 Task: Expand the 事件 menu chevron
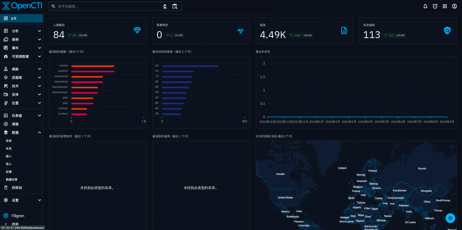coord(39,48)
